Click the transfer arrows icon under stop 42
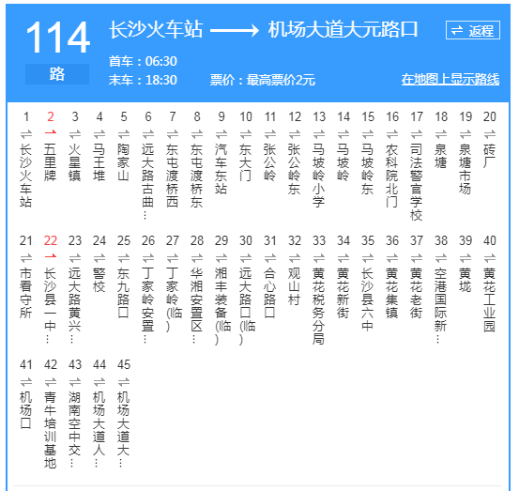This screenshot has width=519, height=491. 51,382
